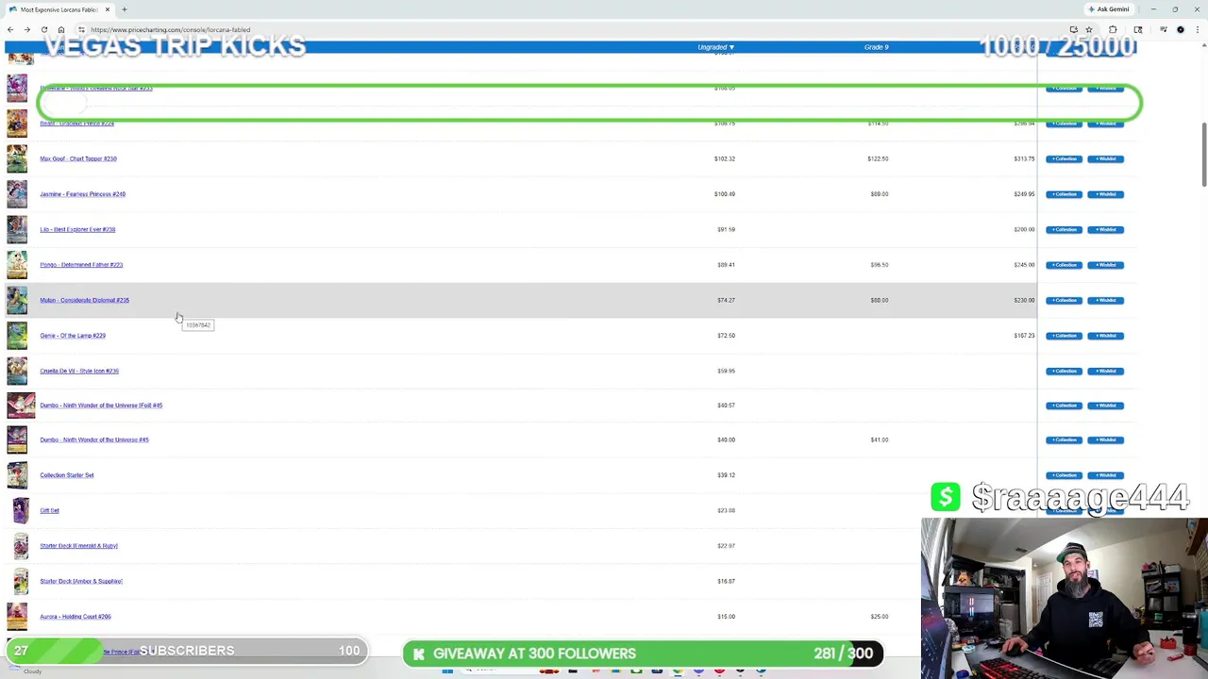Add Cruella De Vil to Wishlist
The height and width of the screenshot is (679, 1208).
pos(1105,371)
